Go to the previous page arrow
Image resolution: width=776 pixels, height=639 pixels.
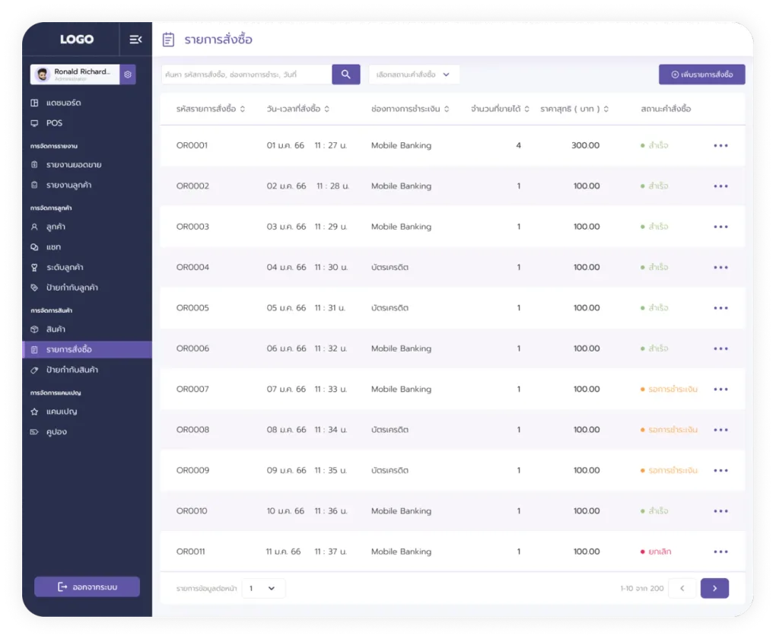tap(682, 588)
